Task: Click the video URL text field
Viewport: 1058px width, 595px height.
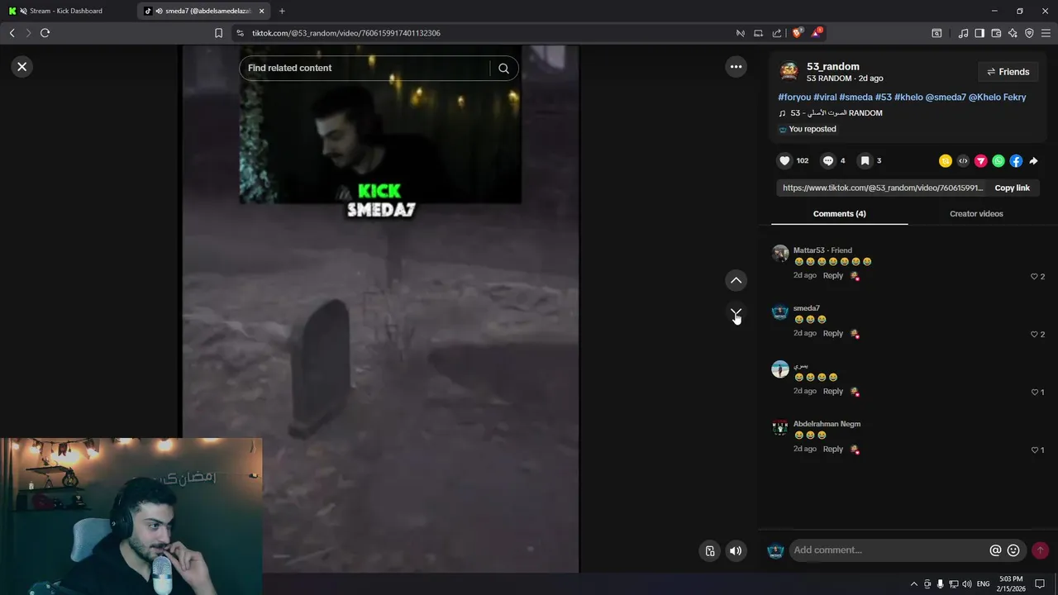Action: pos(882,188)
